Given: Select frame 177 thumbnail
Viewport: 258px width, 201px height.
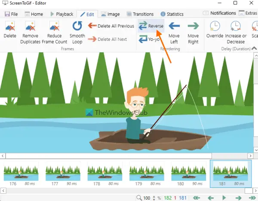Looking at the screenshot, I should click(63, 174).
